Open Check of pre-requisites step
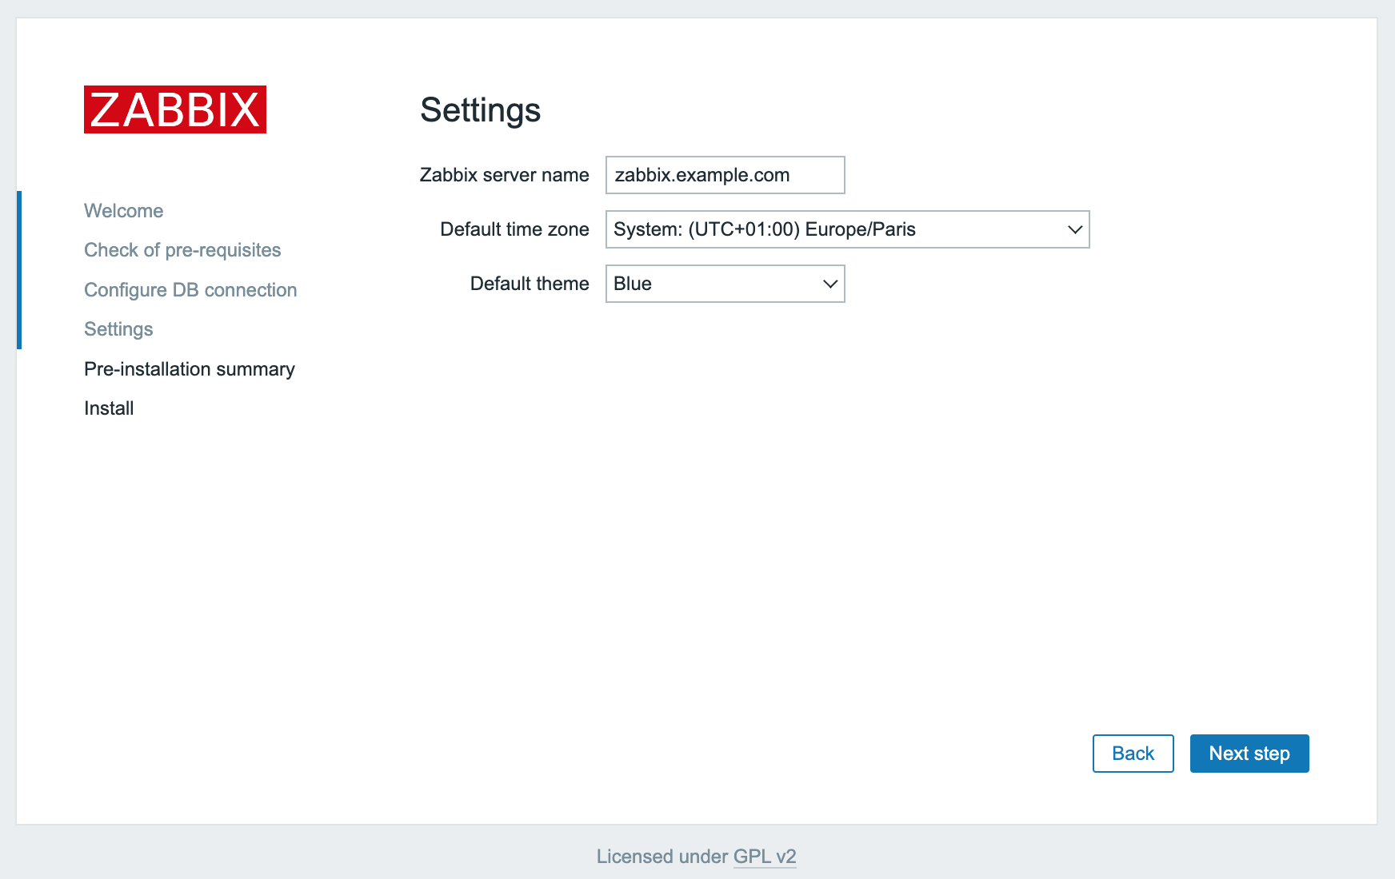 click(182, 250)
